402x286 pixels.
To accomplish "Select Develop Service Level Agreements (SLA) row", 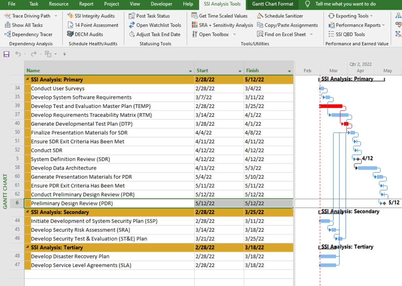I will point(81,265).
